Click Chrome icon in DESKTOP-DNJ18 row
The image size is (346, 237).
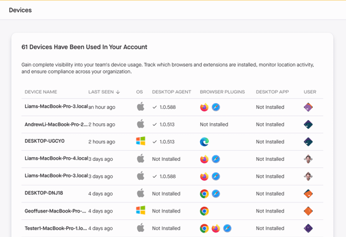(x=204, y=194)
